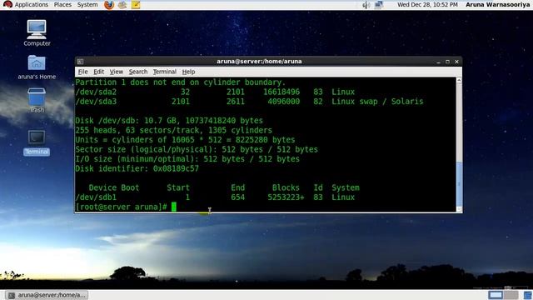
Task: Click the aruna@server taskbar window button
Action: tap(47, 295)
